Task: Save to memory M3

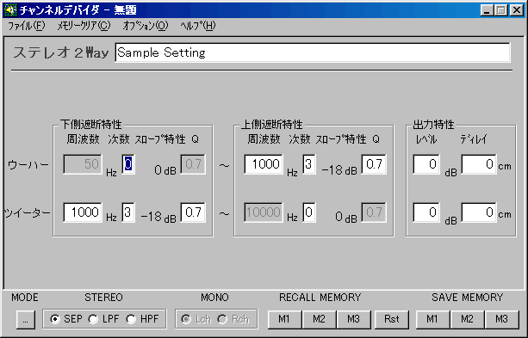Action: click(x=502, y=319)
